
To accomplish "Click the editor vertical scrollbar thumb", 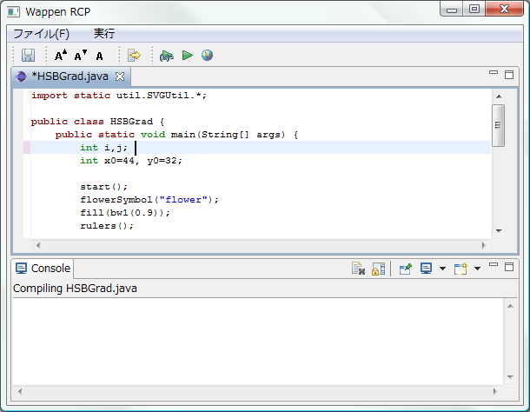I will [498, 125].
